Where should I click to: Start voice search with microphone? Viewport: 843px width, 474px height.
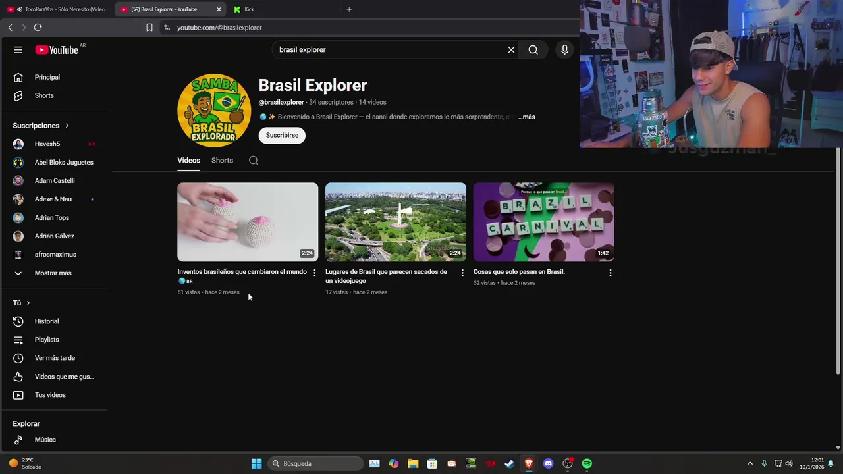[x=564, y=50]
